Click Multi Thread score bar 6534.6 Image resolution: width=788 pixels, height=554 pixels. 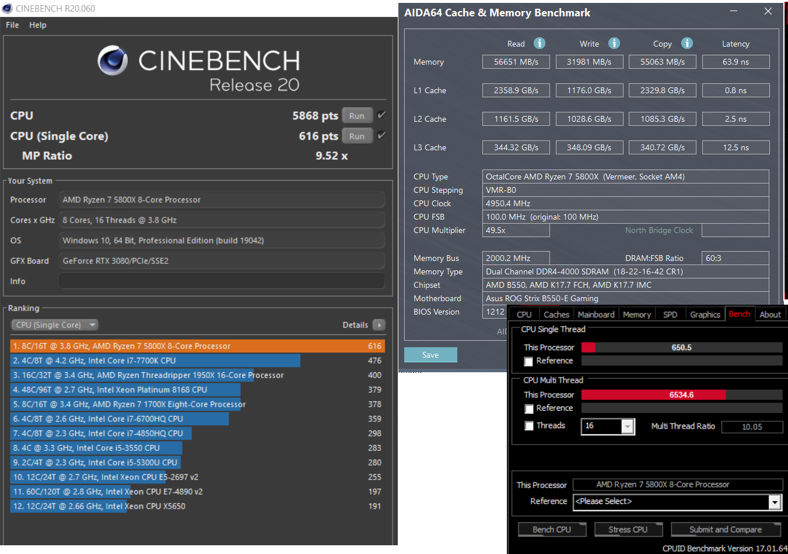682,395
